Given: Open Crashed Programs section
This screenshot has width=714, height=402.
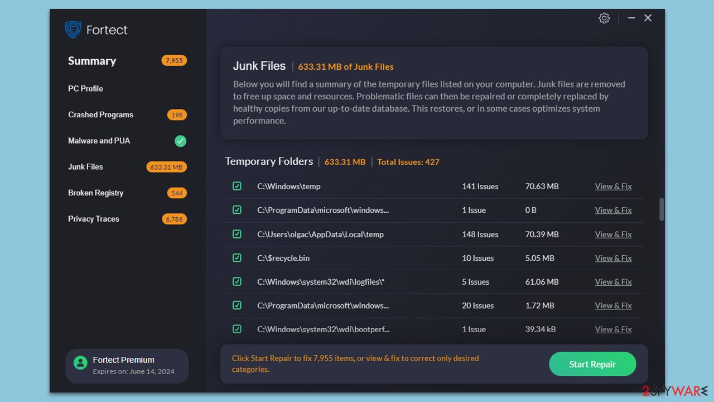Looking at the screenshot, I should (100, 114).
